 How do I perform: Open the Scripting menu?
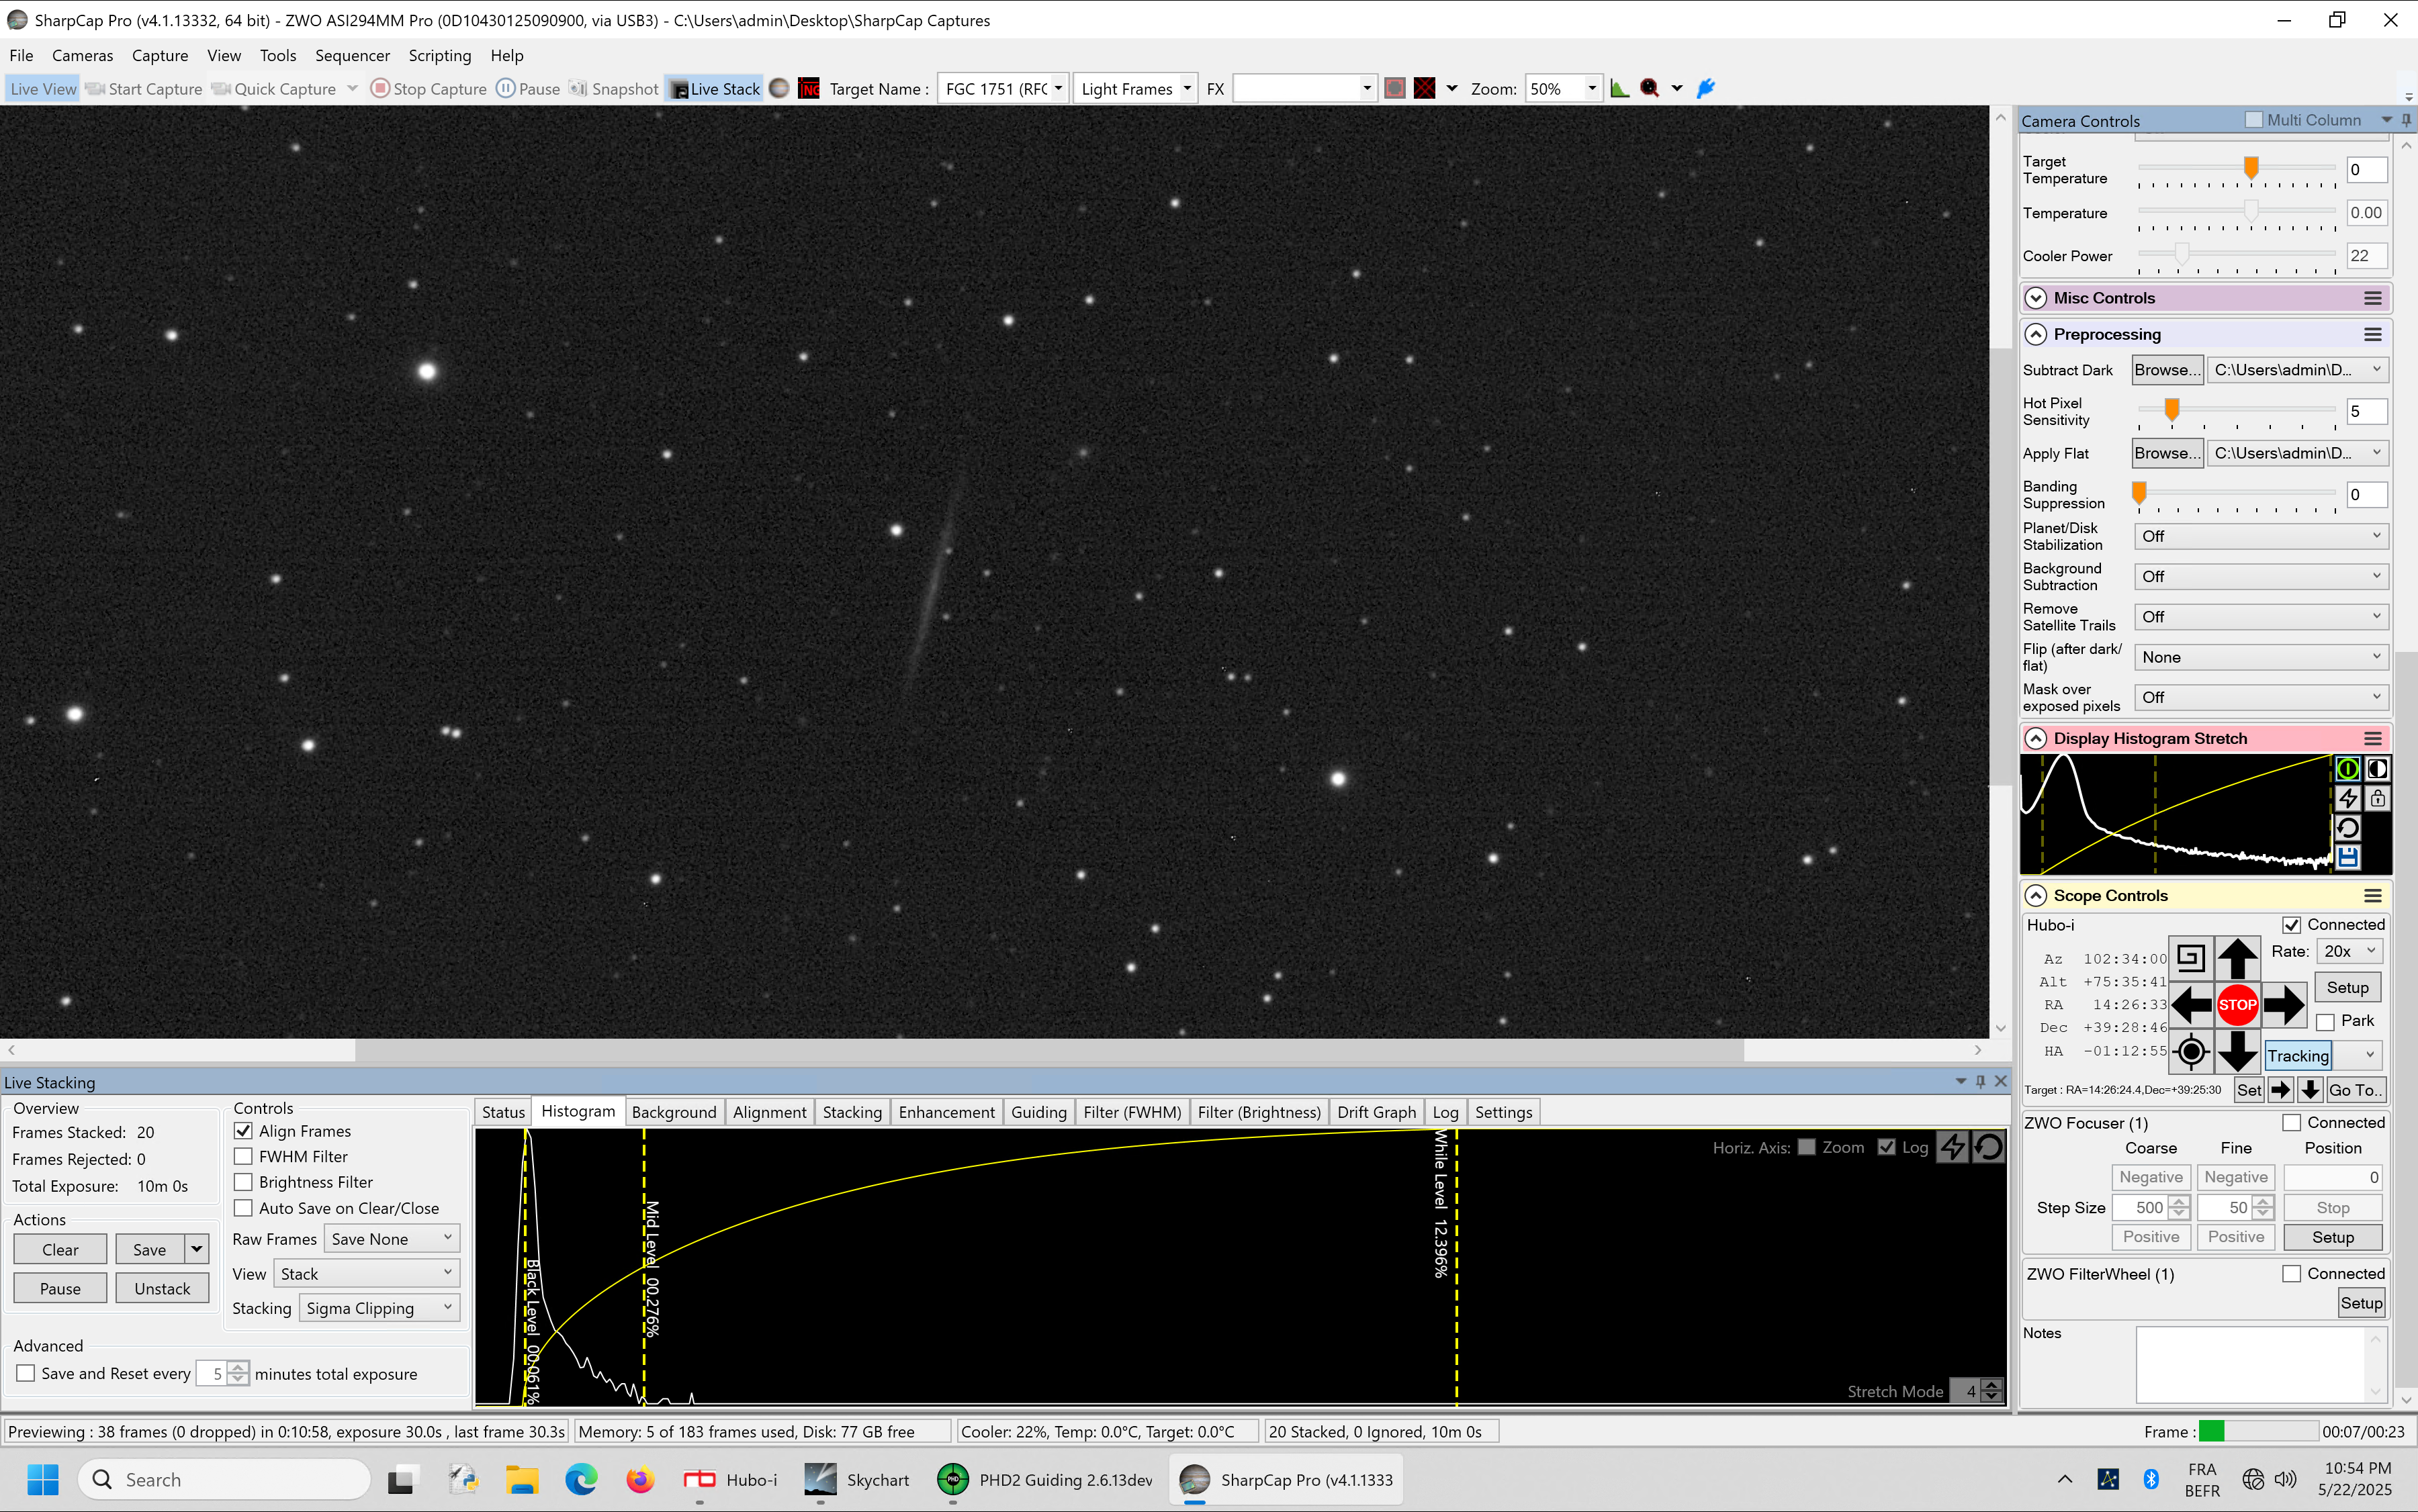439,55
